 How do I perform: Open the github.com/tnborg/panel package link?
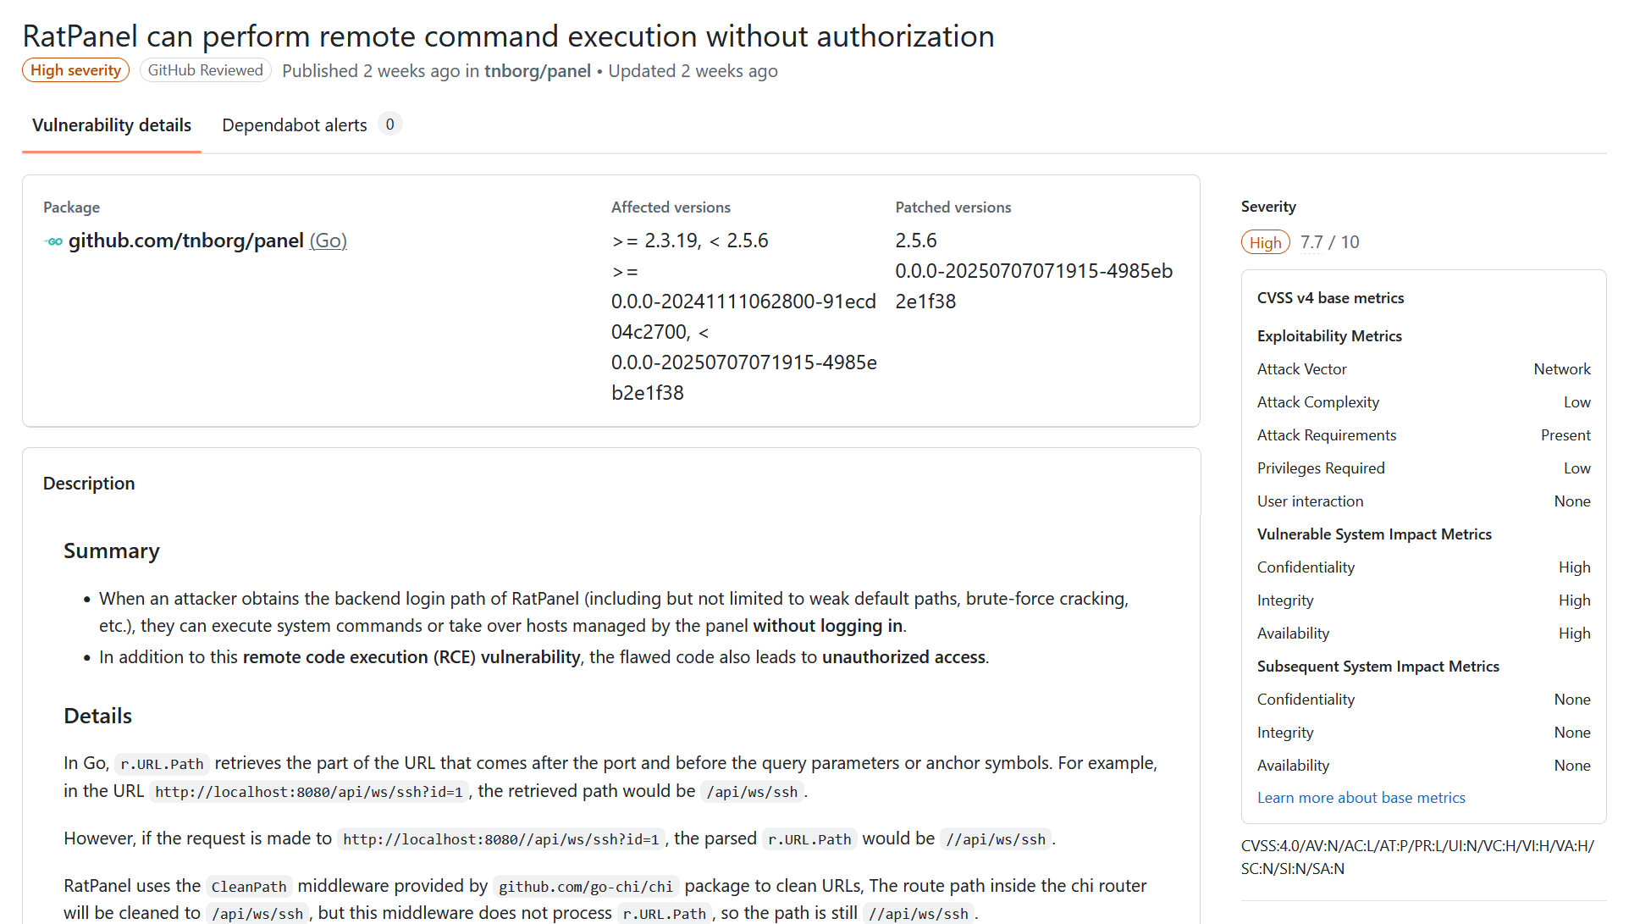(x=185, y=241)
